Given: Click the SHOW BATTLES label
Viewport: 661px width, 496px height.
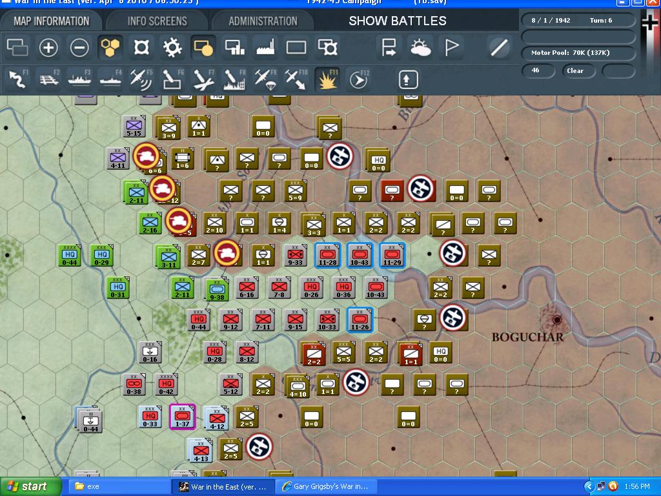Looking at the screenshot, I should pyautogui.click(x=398, y=21).
